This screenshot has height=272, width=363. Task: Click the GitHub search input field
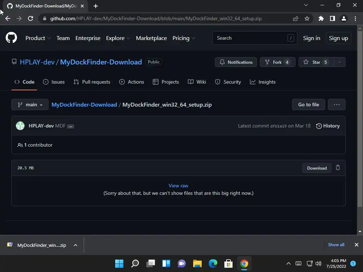pyautogui.click(x=255, y=38)
